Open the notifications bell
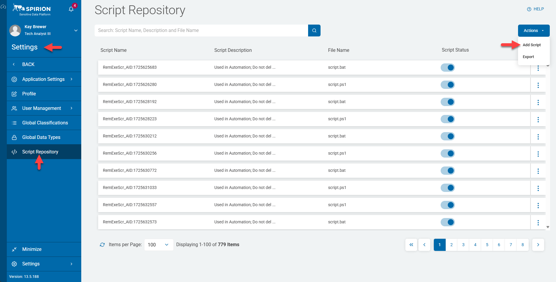This screenshot has height=282, width=556. 71,9
